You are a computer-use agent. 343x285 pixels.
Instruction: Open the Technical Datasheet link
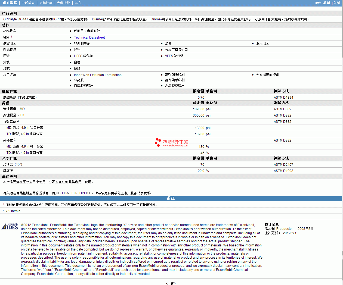[89, 37]
